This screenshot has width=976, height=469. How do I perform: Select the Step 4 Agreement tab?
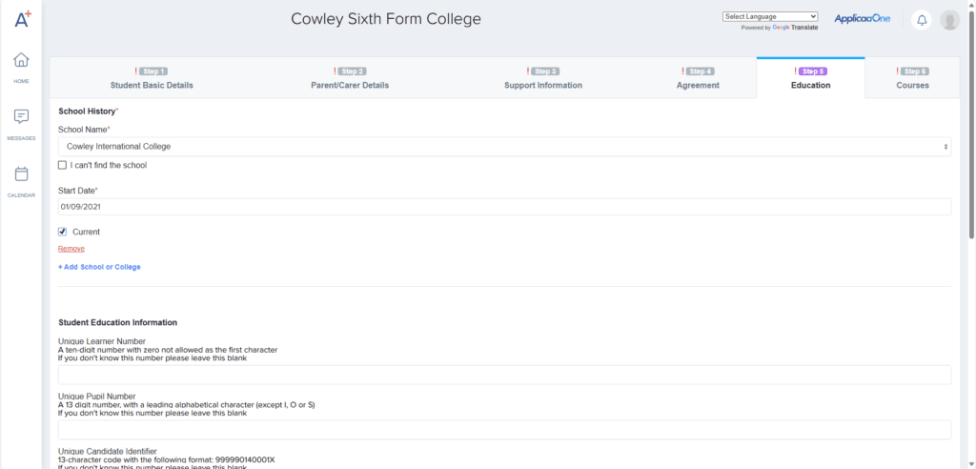pos(698,78)
